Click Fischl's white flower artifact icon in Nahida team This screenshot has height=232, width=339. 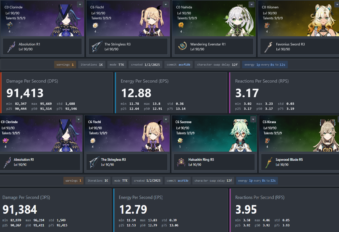click(95, 25)
